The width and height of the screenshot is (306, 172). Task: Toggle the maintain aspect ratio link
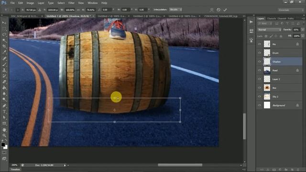click(78, 10)
